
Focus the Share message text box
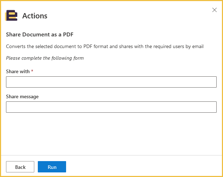(111, 107)
